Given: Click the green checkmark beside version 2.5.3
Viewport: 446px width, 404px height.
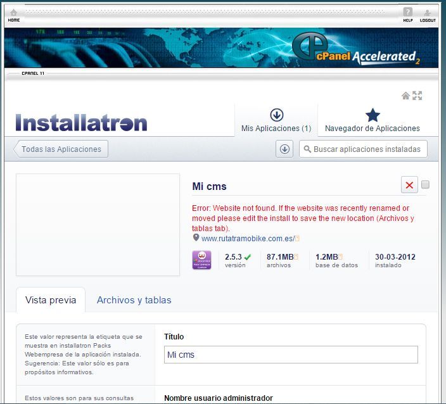Looking at the screenshot, I should (x=248, y=257).
